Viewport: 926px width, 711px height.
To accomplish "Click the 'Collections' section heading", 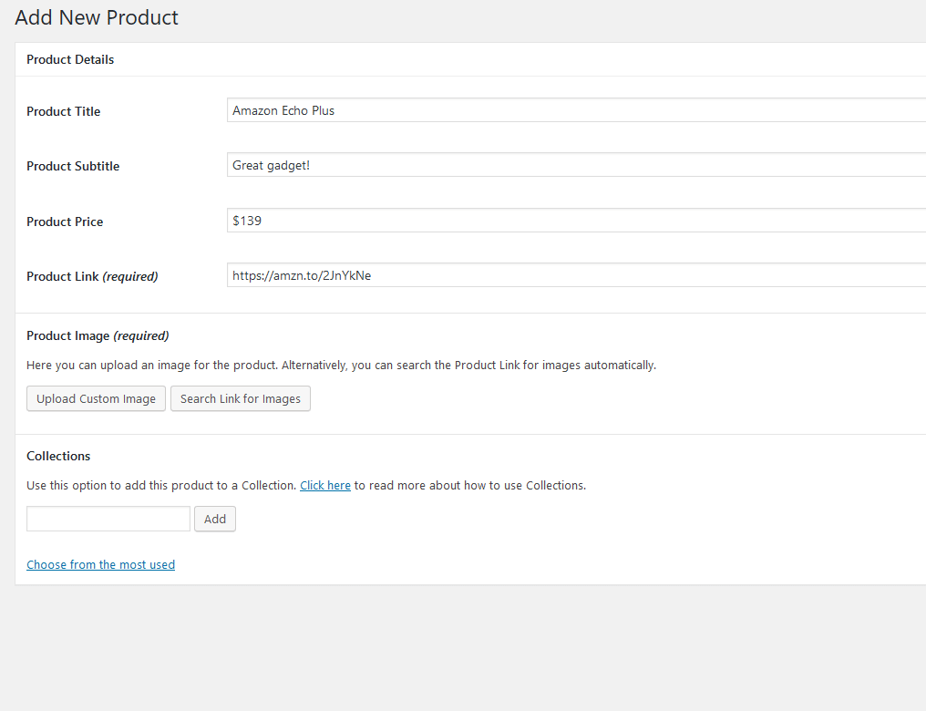I will [58, 456].
